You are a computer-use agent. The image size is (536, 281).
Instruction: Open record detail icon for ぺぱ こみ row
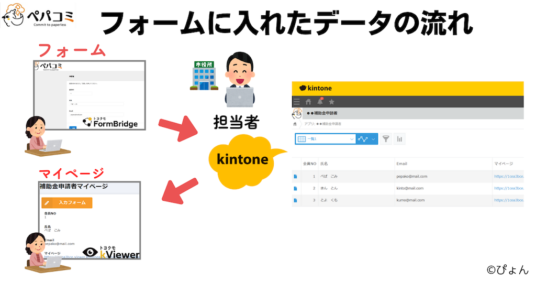click(x=295, y=177)
